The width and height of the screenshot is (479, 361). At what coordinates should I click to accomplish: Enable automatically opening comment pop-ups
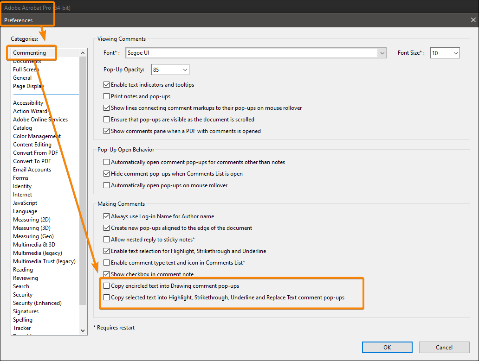(106, 162)
